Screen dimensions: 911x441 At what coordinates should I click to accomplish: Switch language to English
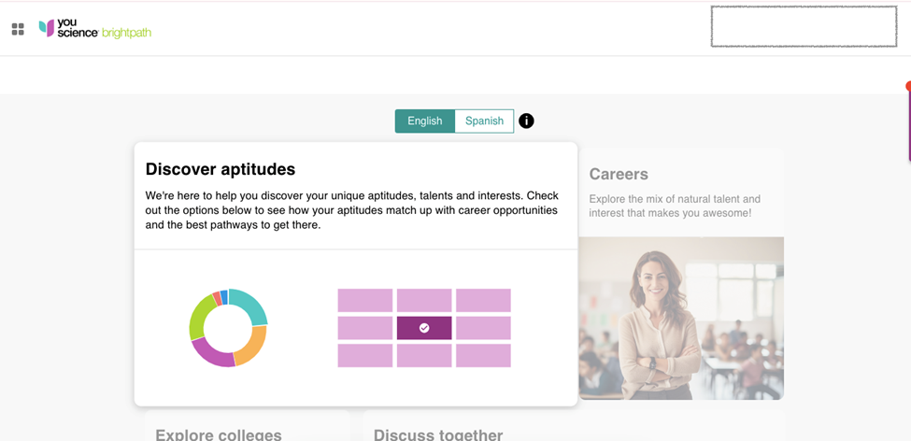pyautogui.click(x=424, y=121)
